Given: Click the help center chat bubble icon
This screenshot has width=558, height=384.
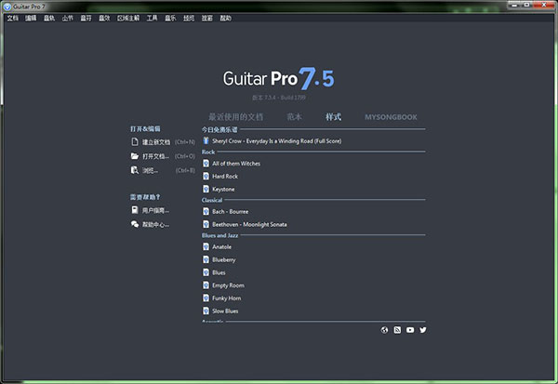Looking at the screenshot, I should tap(136, 224).
